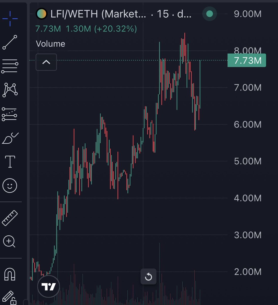Click the LFI/WETH symbol title
The image size is (278, 305).
[98, 14]
